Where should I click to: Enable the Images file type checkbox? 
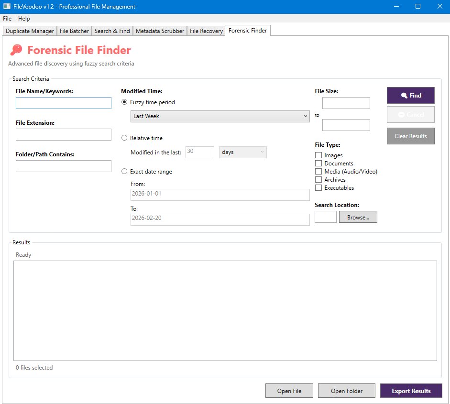318,155
